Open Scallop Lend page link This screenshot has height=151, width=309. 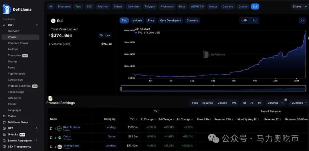[71, 146]
